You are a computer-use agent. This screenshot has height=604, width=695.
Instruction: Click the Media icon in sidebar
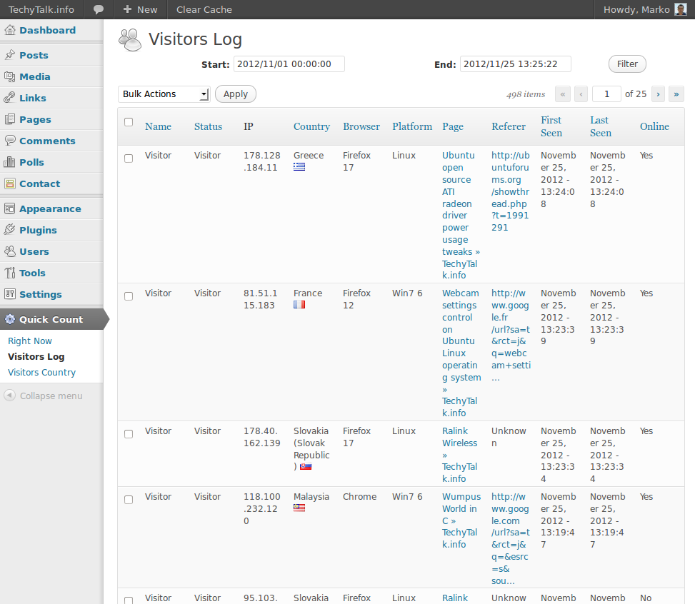[x=10, y=76]
